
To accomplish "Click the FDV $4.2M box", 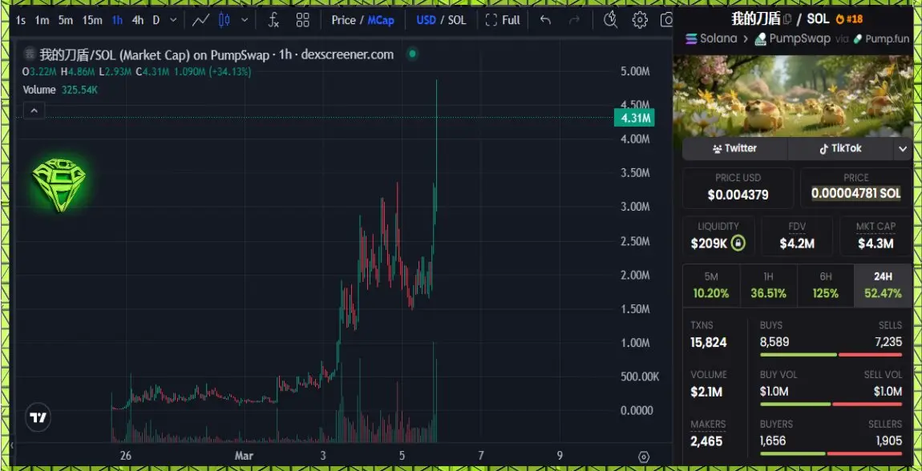I will click(x=797, y=236).
